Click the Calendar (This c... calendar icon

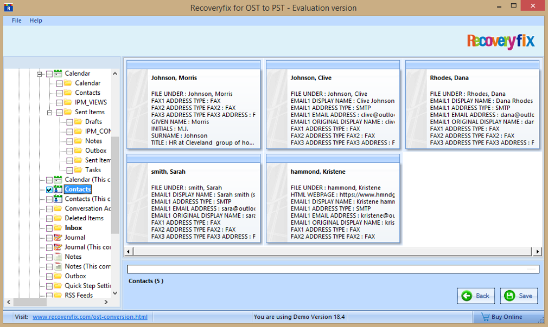coord(58,179)
